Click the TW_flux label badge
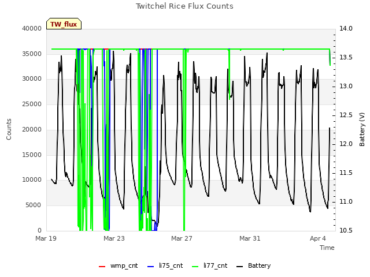This screenshot has height=277, width=370. [64, 24]
